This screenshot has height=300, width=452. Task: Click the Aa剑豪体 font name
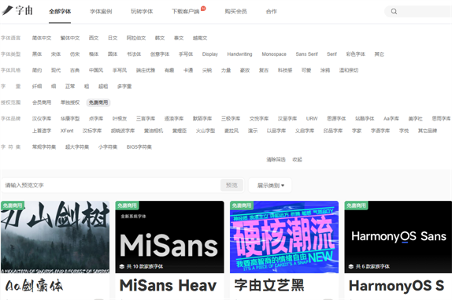(x=34, y=286)
